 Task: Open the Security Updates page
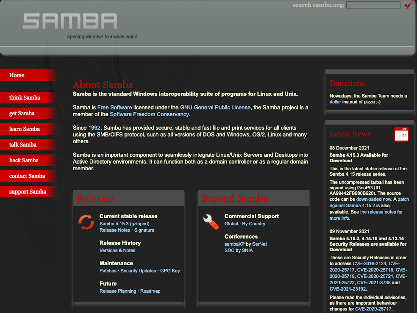coord(138,271)
